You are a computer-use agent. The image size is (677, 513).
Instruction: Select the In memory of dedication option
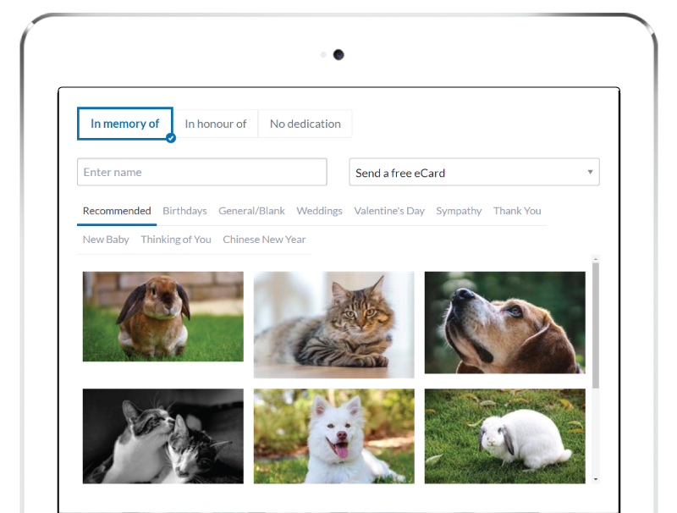point(124,124)
